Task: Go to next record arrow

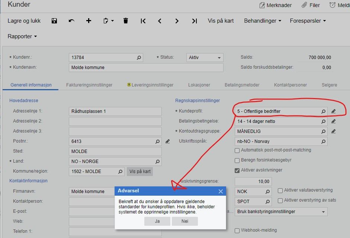Action: pos(177,21)
